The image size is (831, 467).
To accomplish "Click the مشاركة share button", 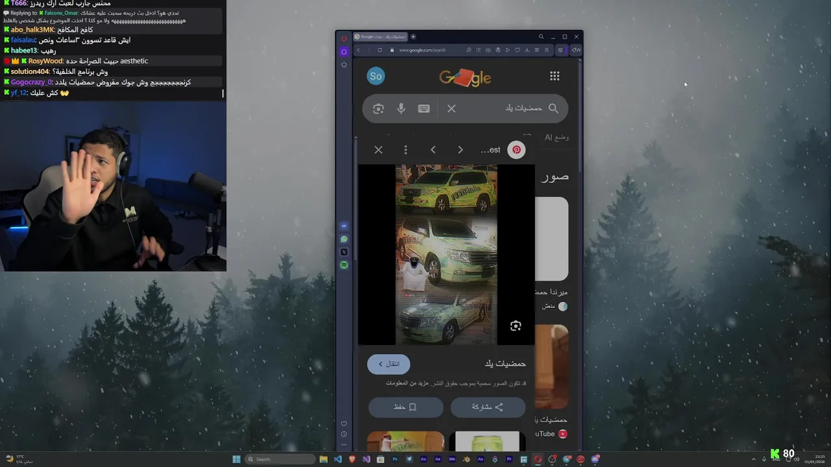I will click(488, 407).
